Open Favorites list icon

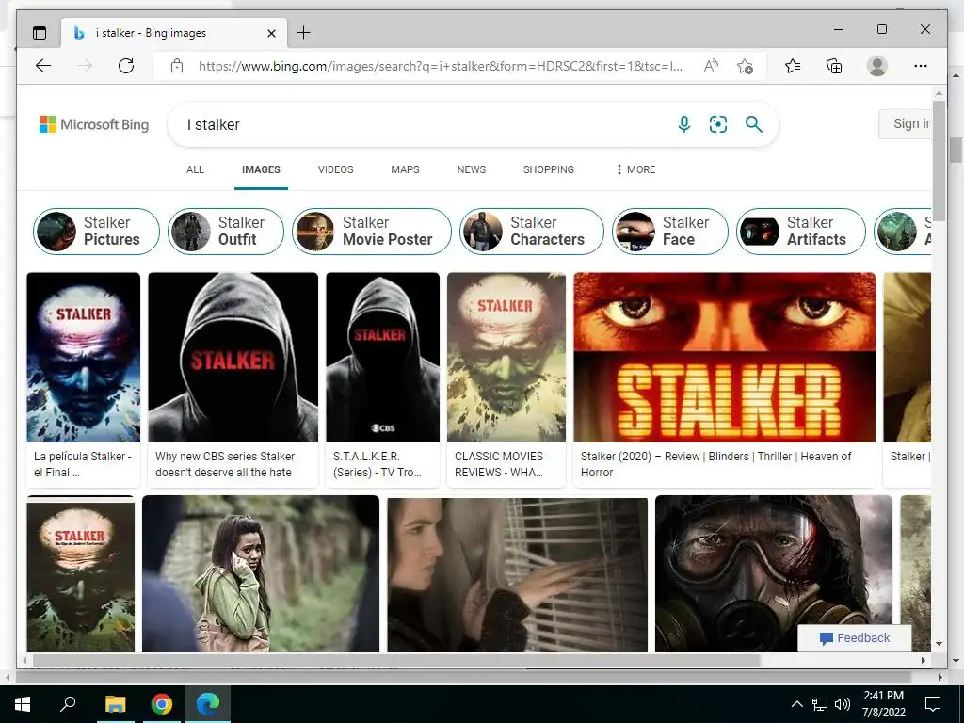coord(793,66)
